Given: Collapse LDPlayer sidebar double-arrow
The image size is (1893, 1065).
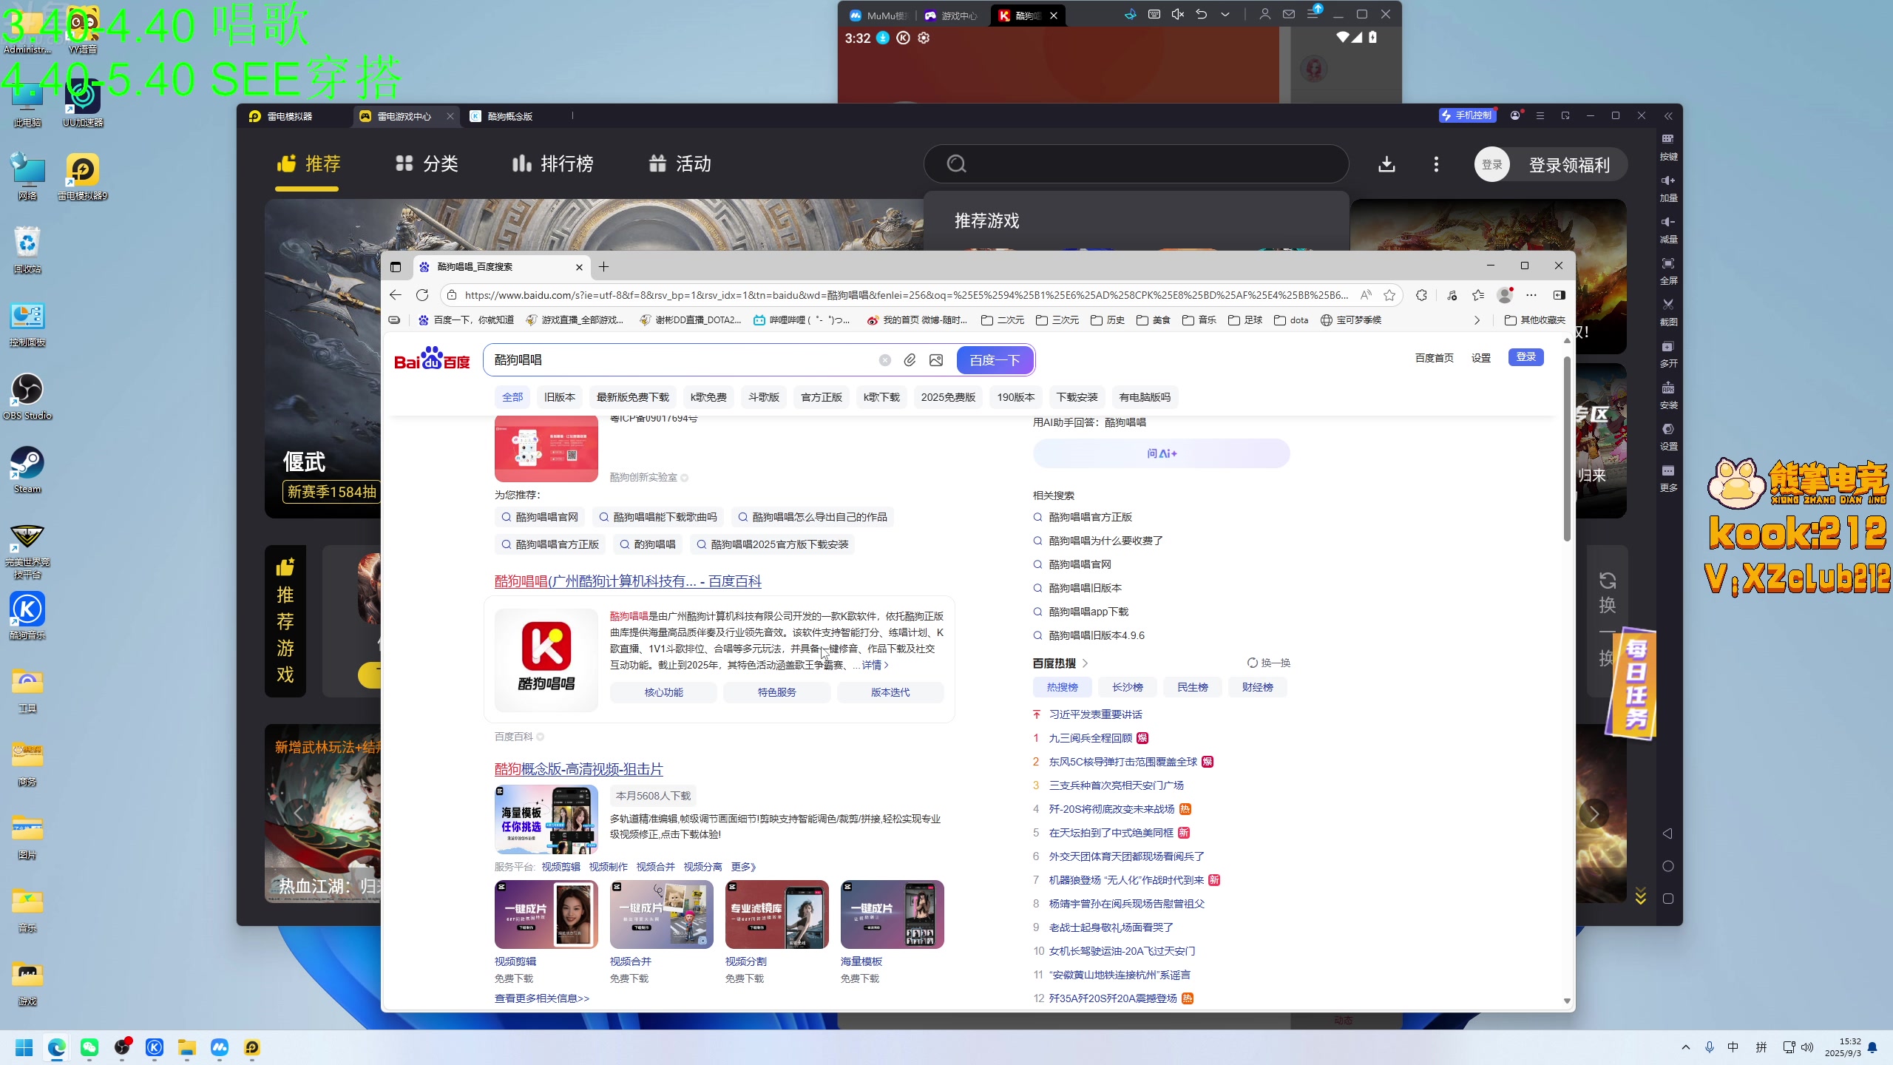Looking at the screenshot, I should [x=1668, y=116].
